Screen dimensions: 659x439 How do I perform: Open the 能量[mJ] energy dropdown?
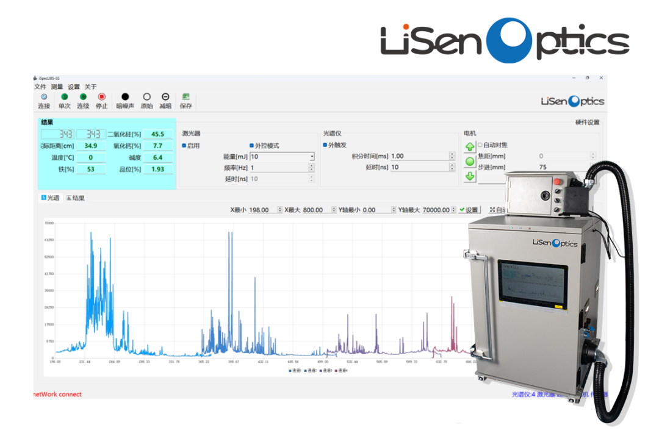tap(312, 157)
